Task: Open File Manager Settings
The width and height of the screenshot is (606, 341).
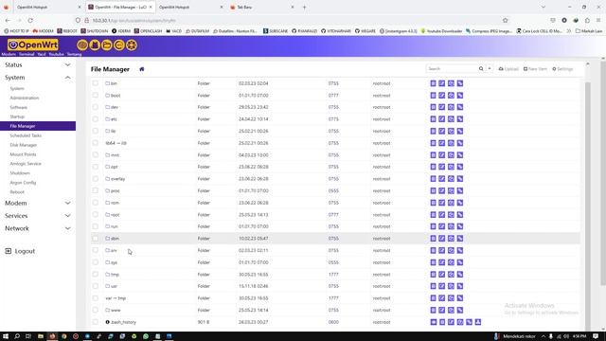Action: click(x=562, y=69)
